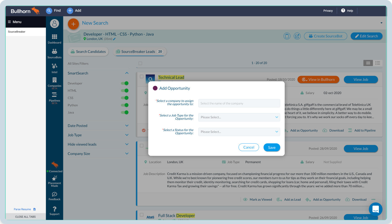Click Cancel in Add Opportunity dialog
This screenshot has width=392, height=224.
pos(249,147)
